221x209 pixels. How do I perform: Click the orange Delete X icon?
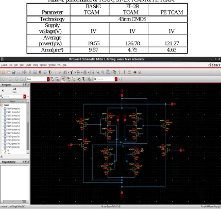[40, 72]
